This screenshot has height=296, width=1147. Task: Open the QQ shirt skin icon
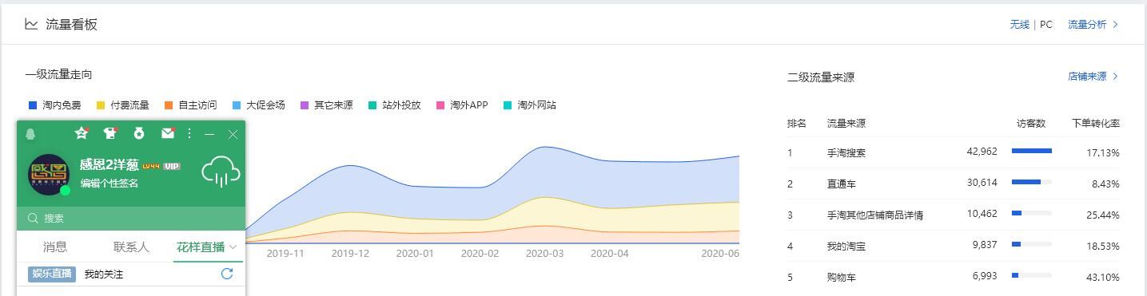pyautogui.click(x=110, y=133)
